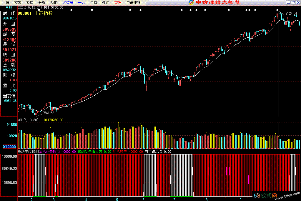Jump to month 6 on the time axis
Viewport: 301px width, 201px height.
143,200
